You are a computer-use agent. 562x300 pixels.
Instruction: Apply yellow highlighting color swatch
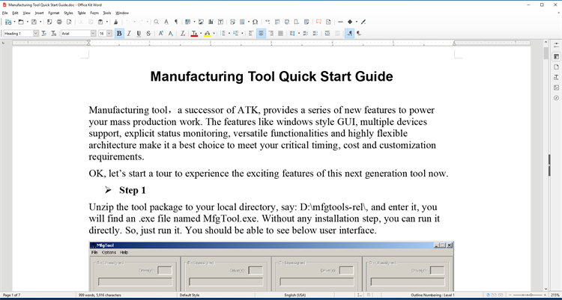coord(207,34)
